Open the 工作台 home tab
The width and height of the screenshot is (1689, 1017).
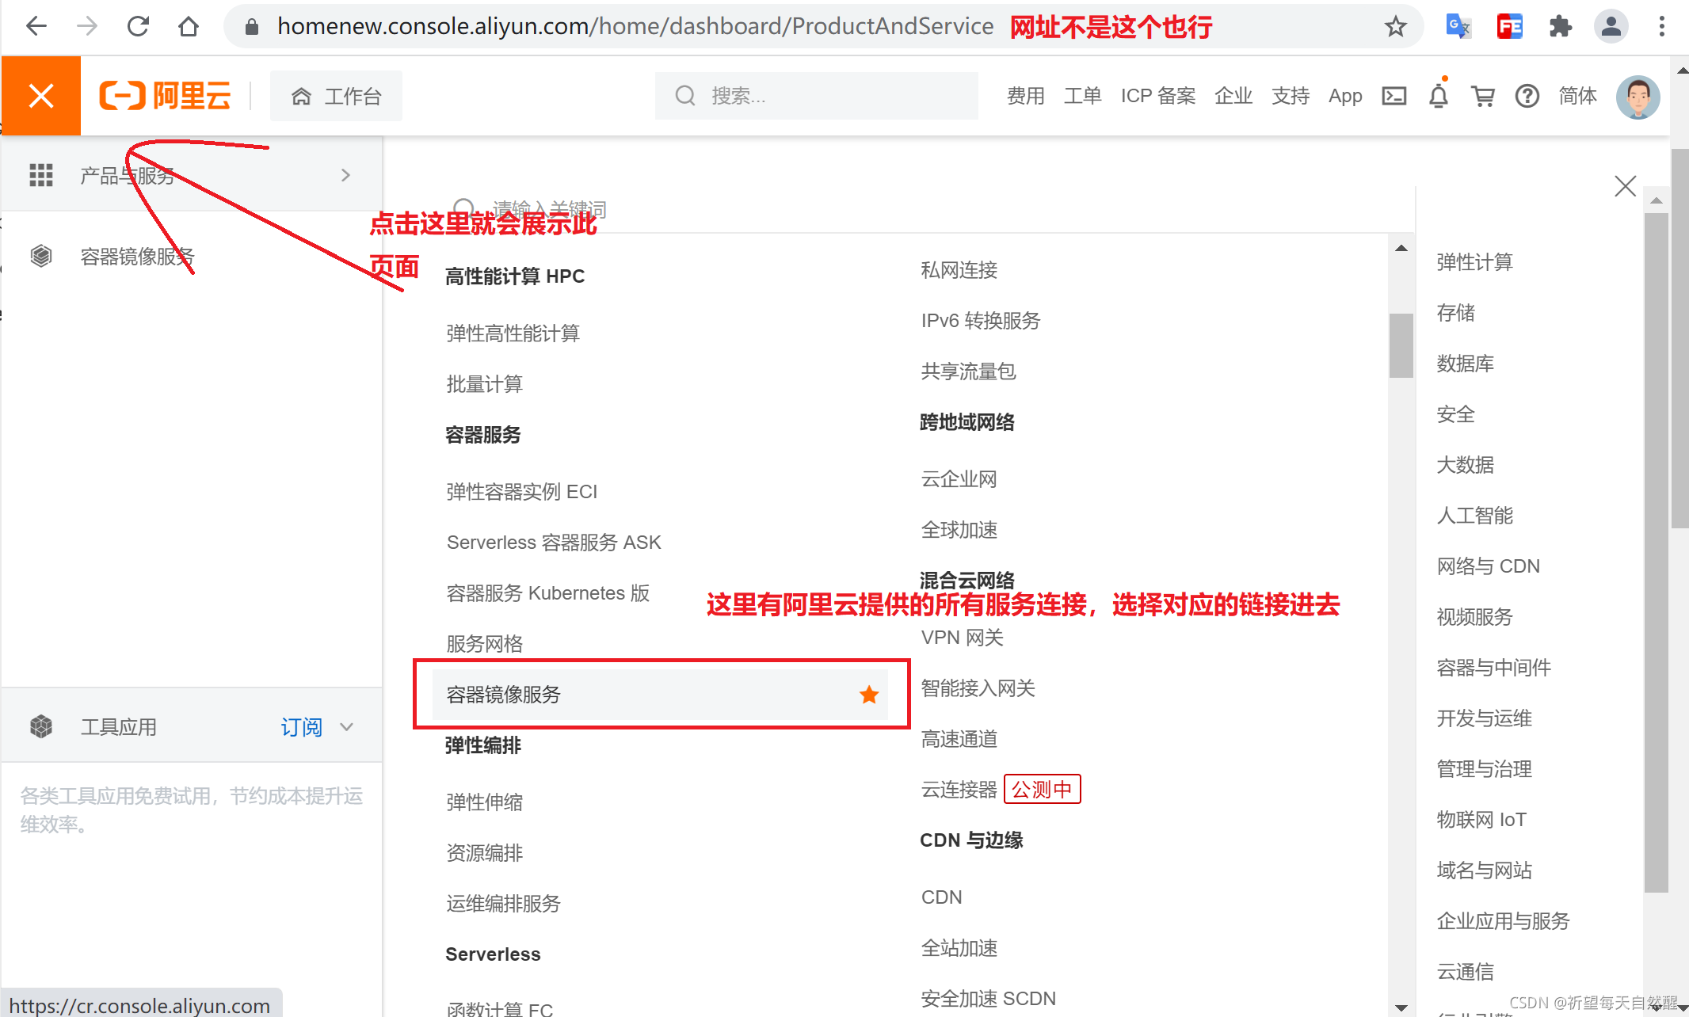tap(336, 96)
